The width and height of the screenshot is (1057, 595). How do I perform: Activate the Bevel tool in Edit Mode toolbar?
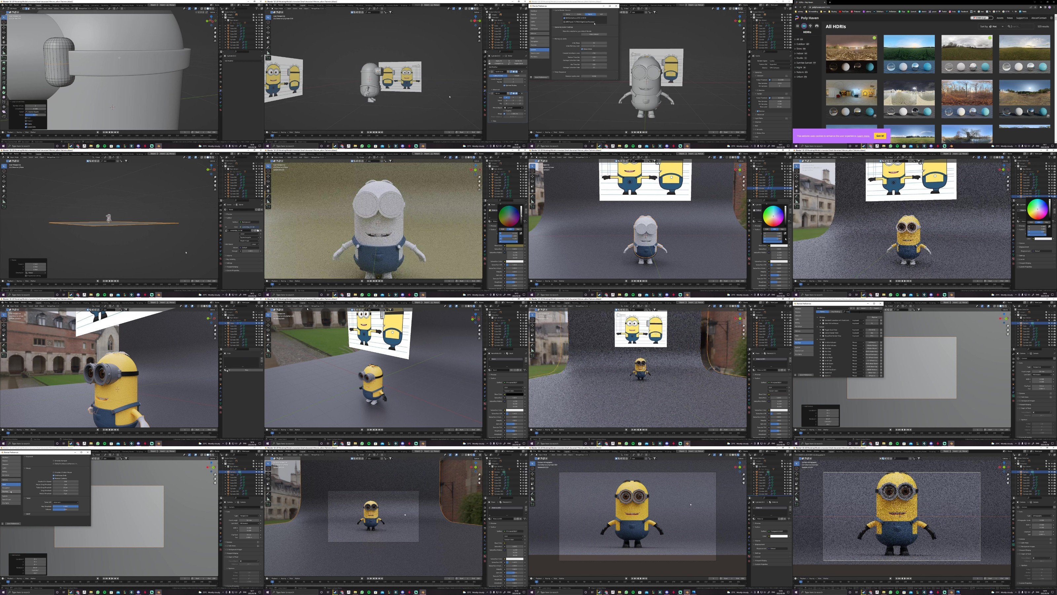click(x=4, y=73)
